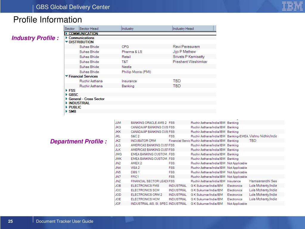Select department code JJM

[118, 123]
